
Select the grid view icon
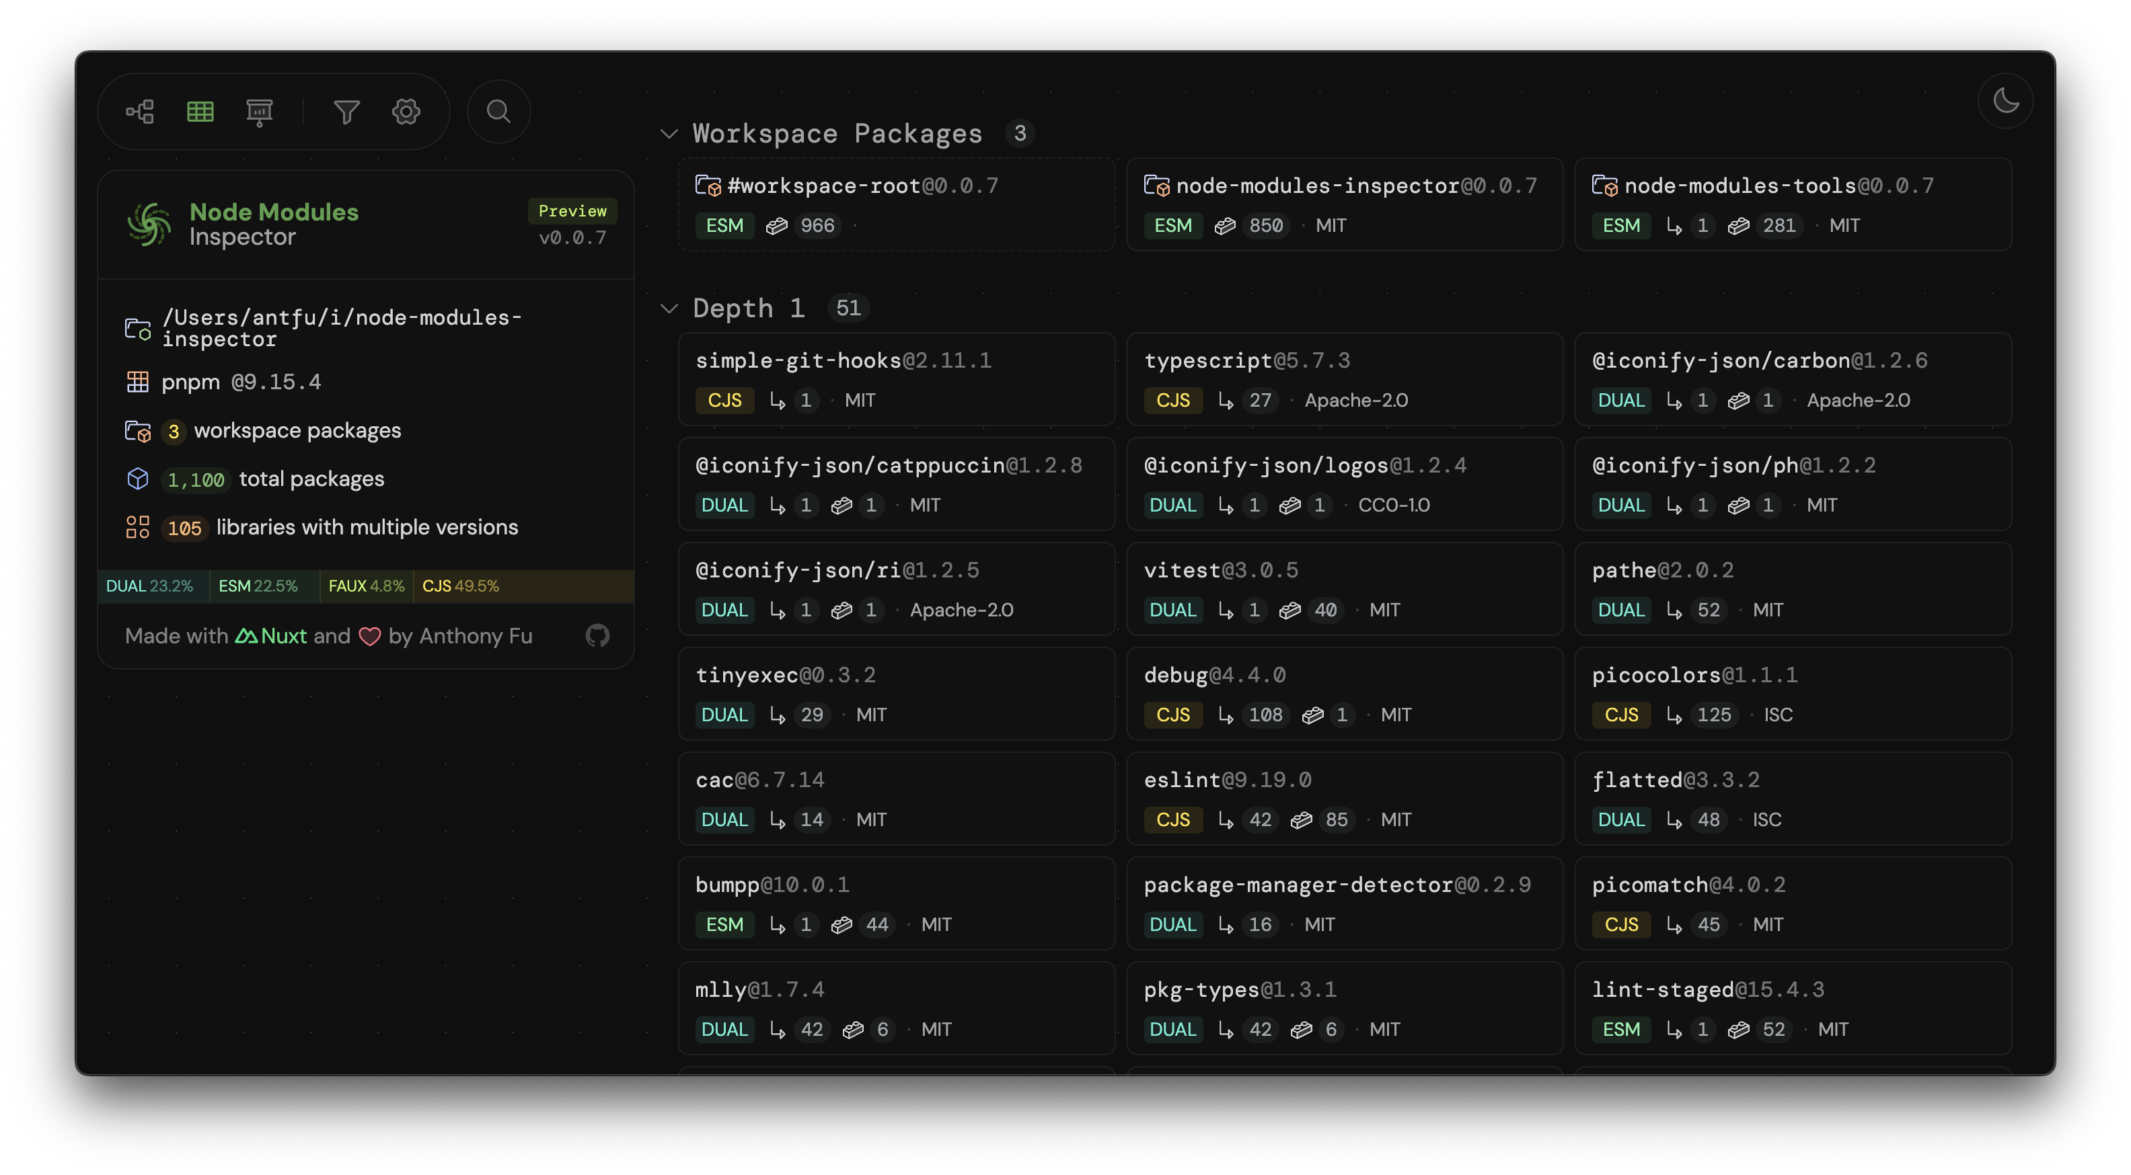[x=200, y=112]
